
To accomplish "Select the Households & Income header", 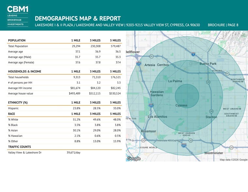I will [25, 72].
